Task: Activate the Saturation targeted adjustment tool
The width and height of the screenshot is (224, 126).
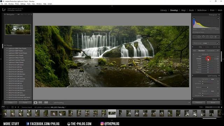Action: (194, 55)
